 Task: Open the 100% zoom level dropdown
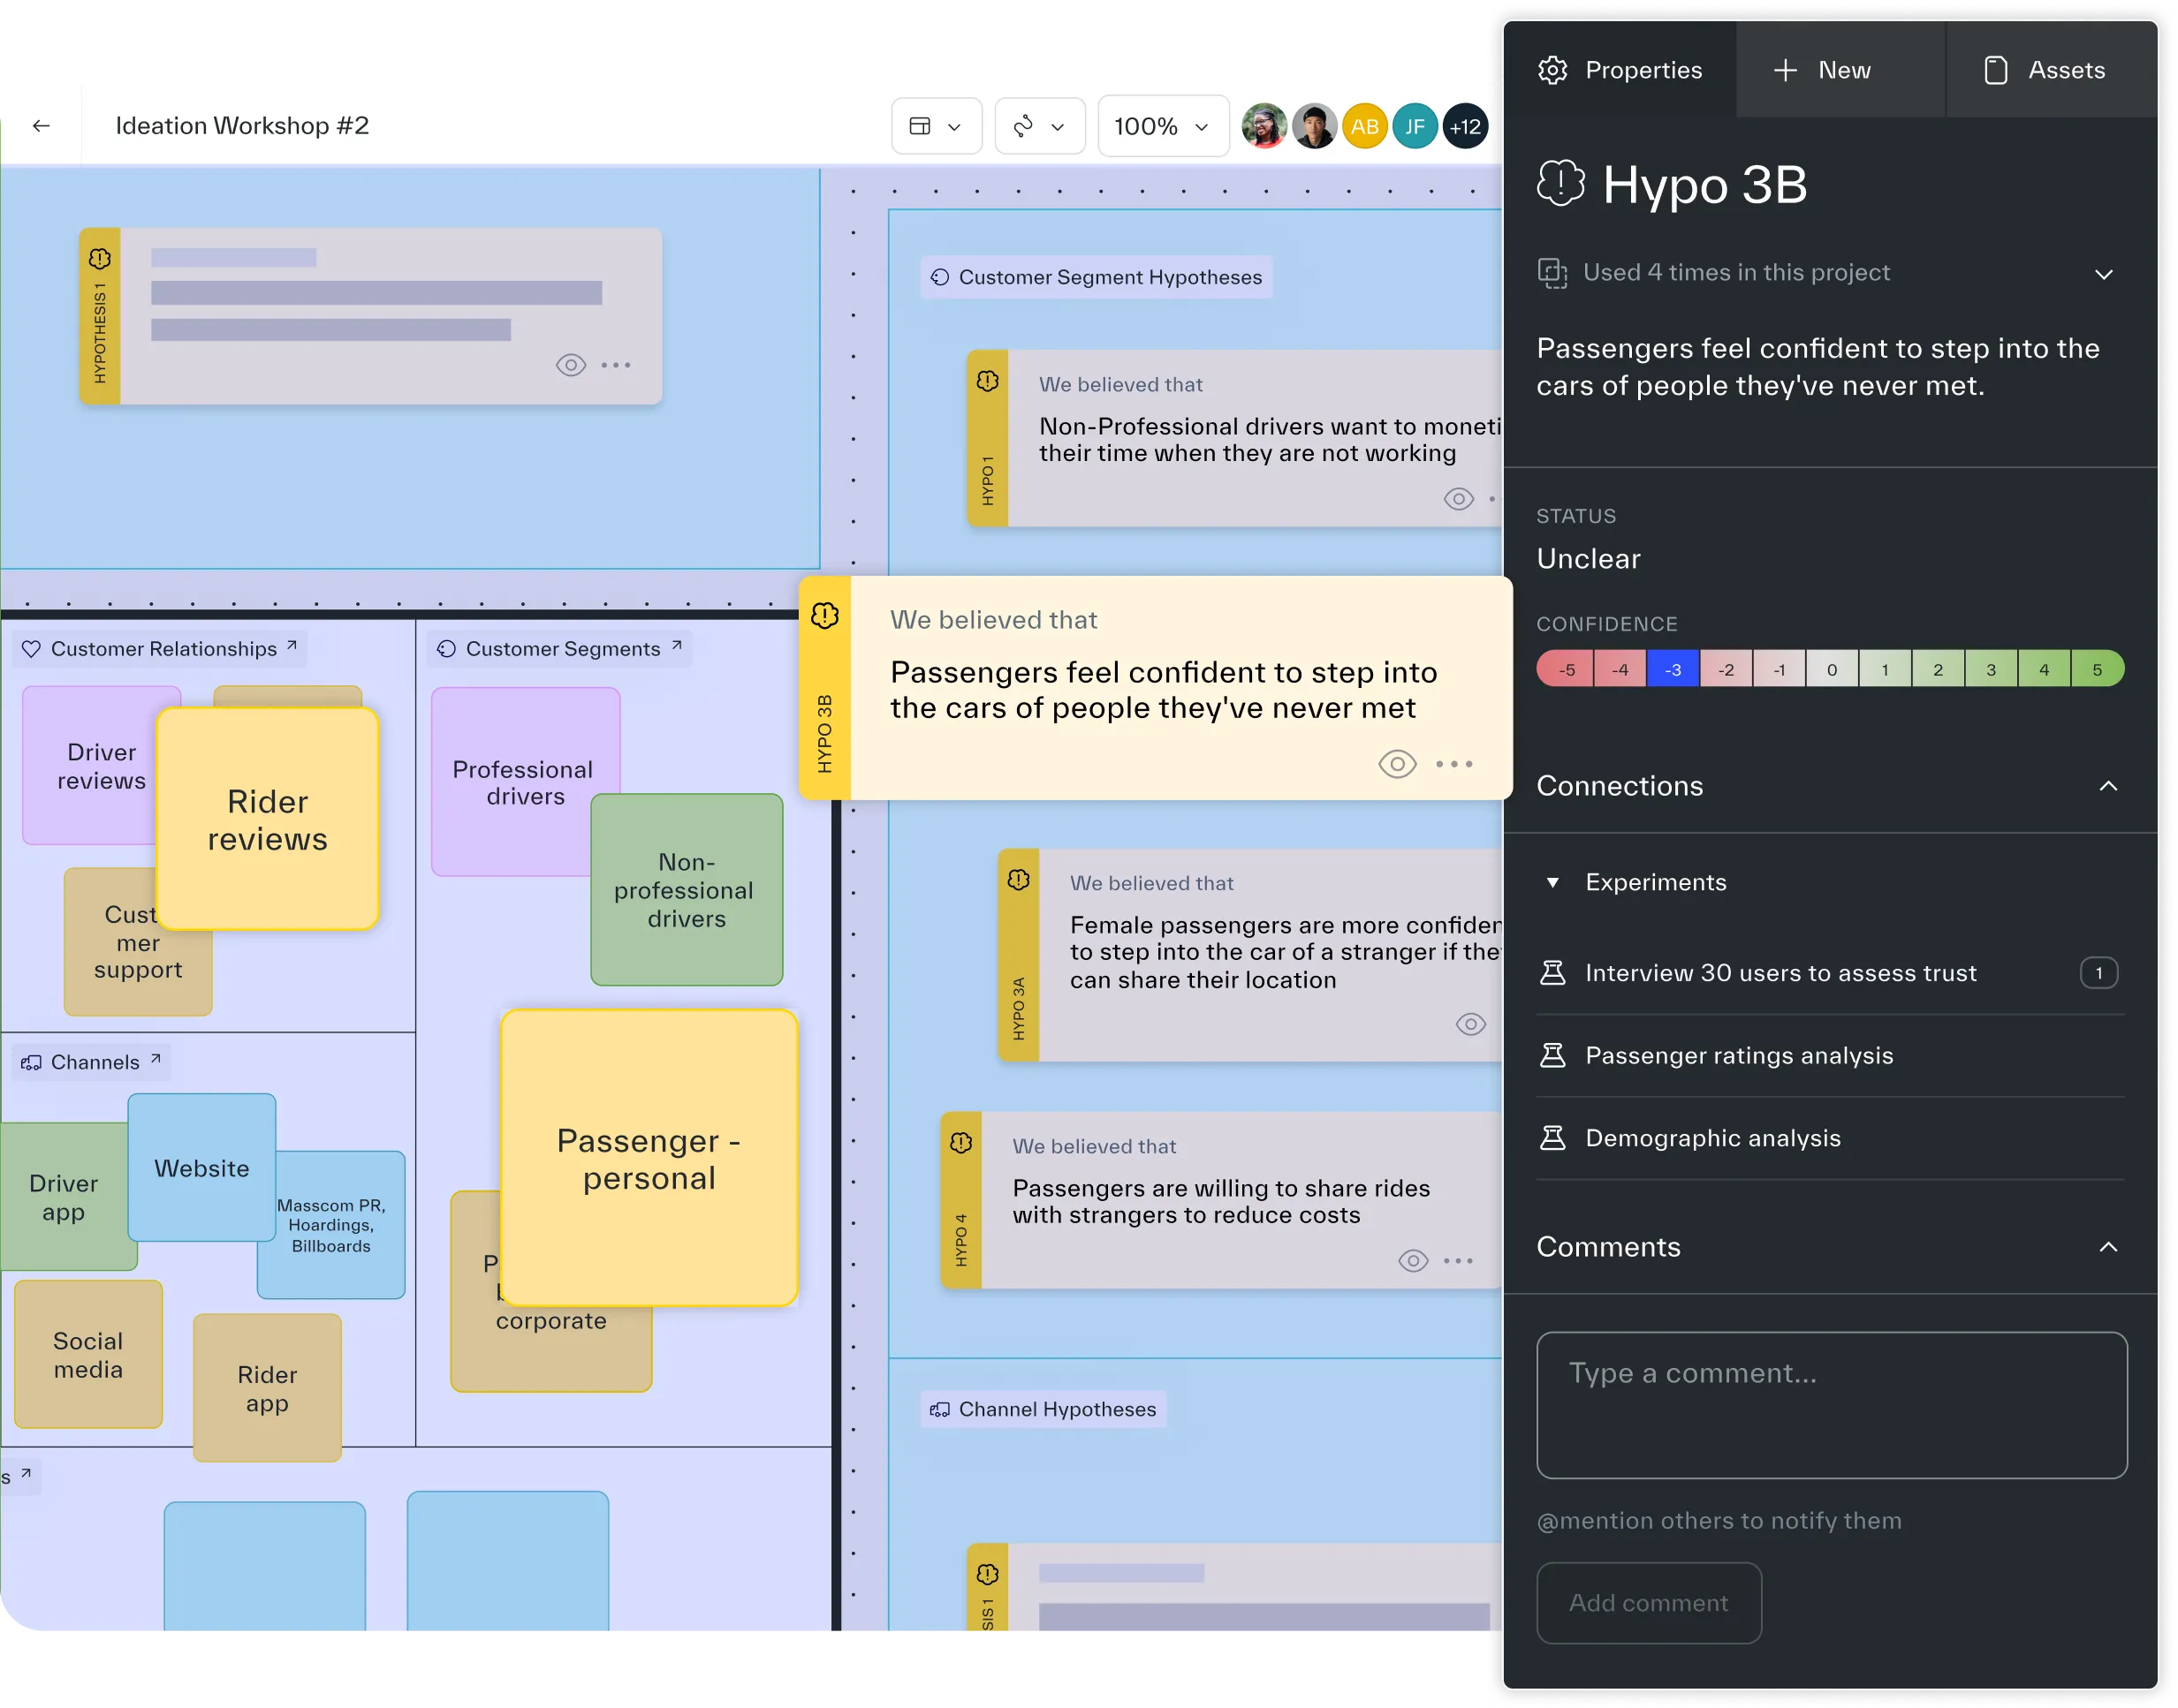coord(1163,126)
